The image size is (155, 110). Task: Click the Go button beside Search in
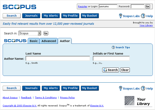pos(46,33)
